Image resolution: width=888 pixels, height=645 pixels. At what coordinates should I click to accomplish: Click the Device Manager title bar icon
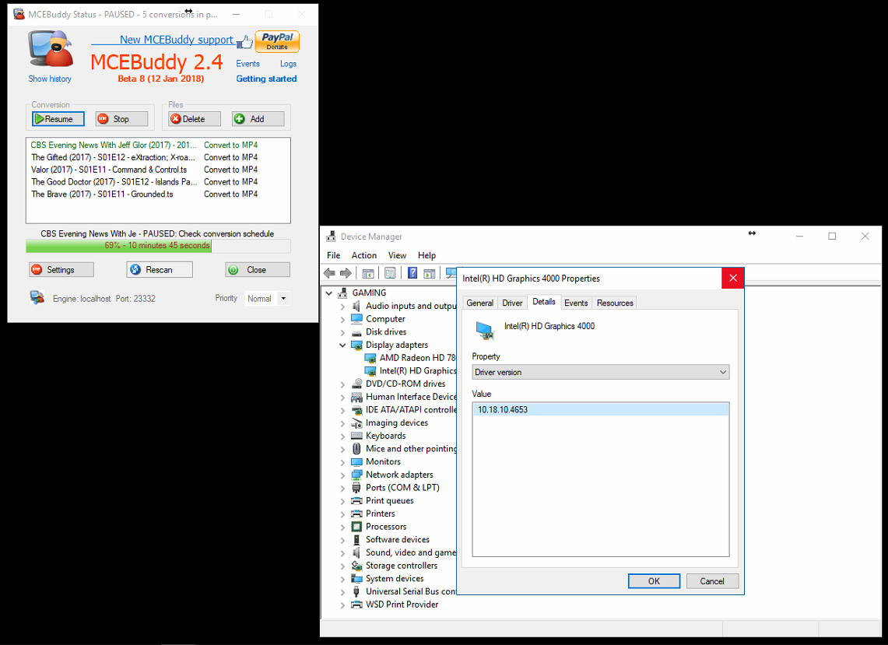332,237
